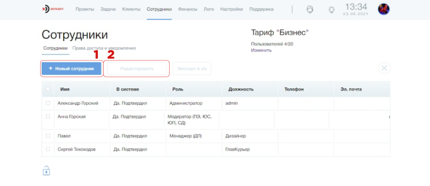Screen dimensions: 430x186
Task: Open the Настройки menu item
Action: pos(231,9)
